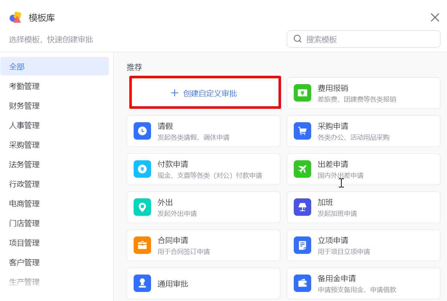Click the green expense reimbursement (费用报销) icon

coord(302,93)
